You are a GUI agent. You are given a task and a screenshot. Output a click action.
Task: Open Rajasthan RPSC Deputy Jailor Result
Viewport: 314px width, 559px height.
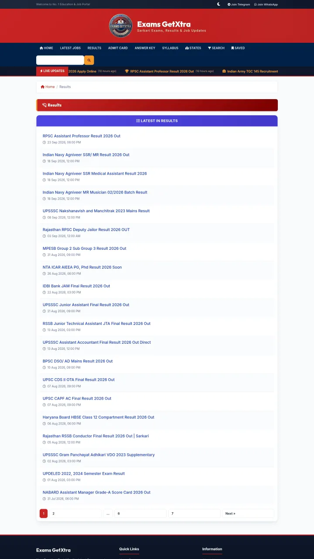[86, 230]
